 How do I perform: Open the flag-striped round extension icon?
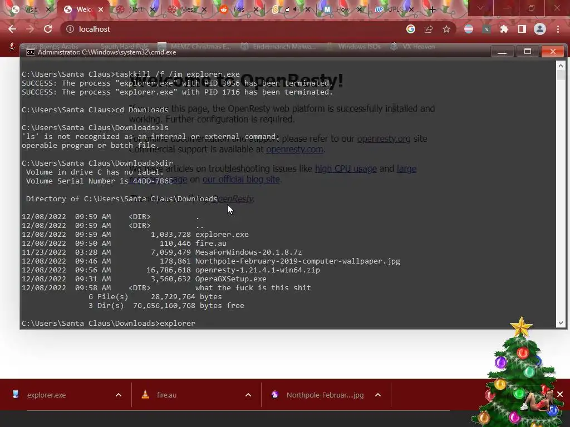coord(469,29)
